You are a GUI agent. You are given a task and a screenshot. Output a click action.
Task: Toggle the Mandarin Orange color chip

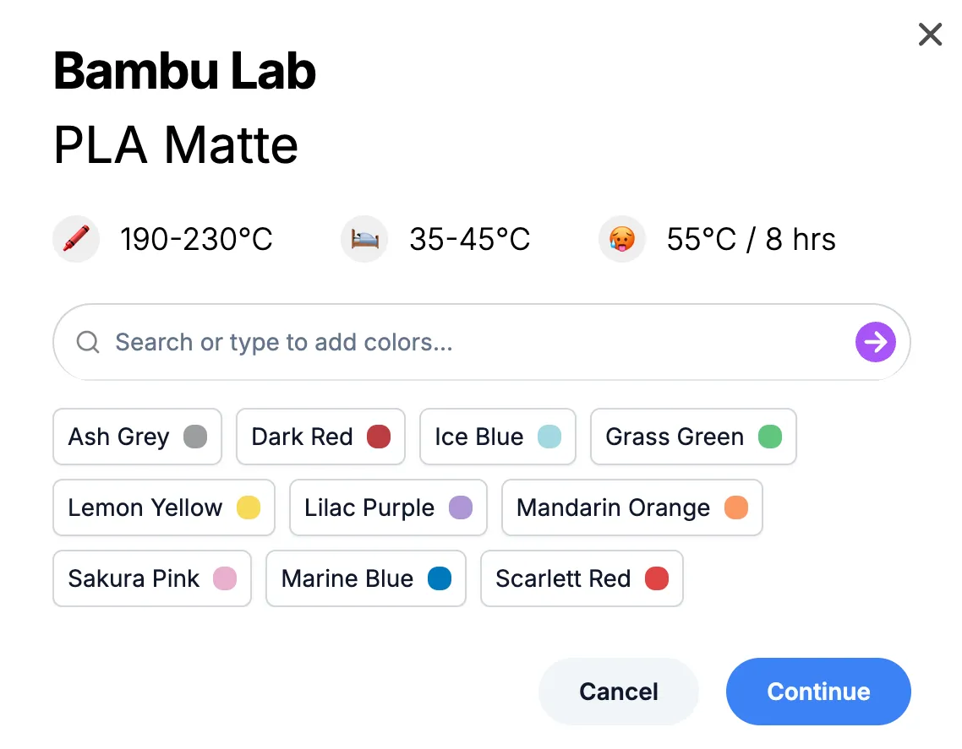click(631, 507)
